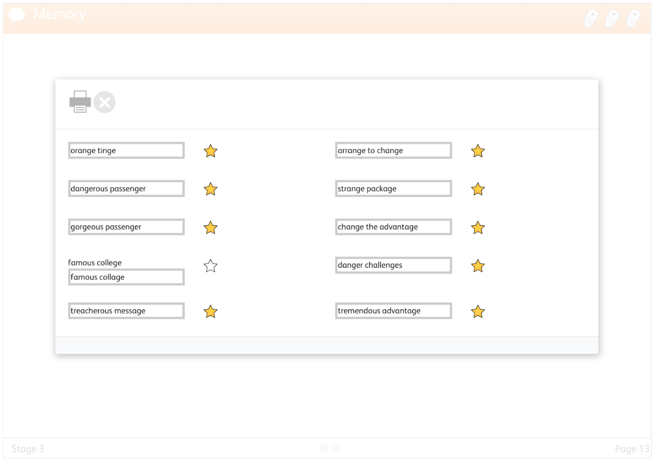The height and width of the screenshot is (462, 655).
Task: Click the empty star beside 'famous collage'
Action: (x=211, y=266)
